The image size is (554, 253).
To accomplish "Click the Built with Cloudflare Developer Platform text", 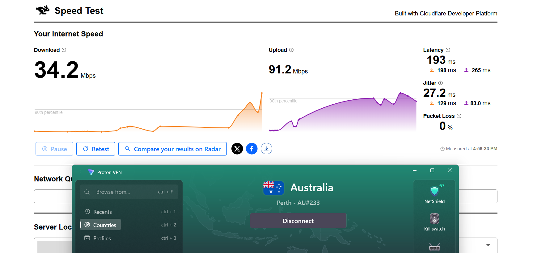I will point(446,13).
